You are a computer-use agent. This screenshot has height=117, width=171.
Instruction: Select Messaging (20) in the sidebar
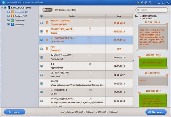pos(21,12)
